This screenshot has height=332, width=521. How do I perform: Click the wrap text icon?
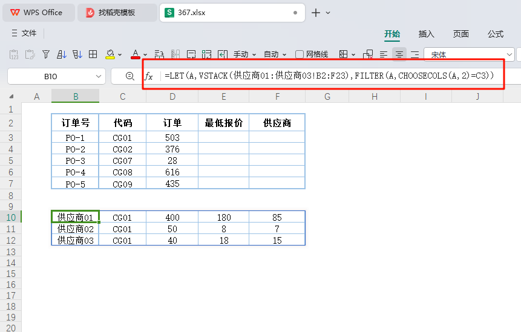click(x=191, y=54)
